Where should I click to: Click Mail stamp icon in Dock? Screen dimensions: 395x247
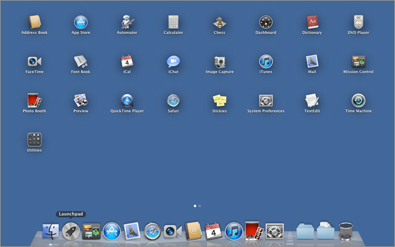click(132, 231)
